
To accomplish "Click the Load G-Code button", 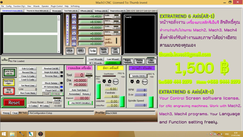I will [27, 80].
